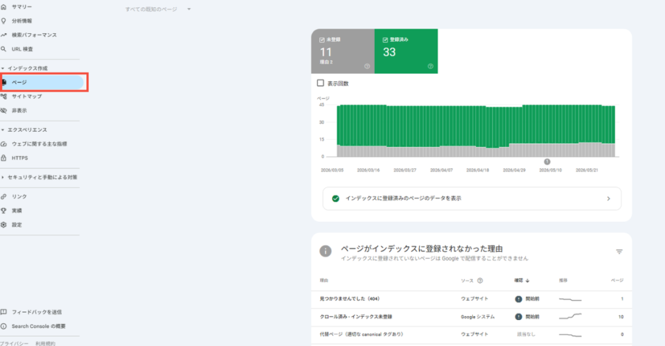Click the 検索パフォーマンス trend icon
665x346 pixels.
3,35
